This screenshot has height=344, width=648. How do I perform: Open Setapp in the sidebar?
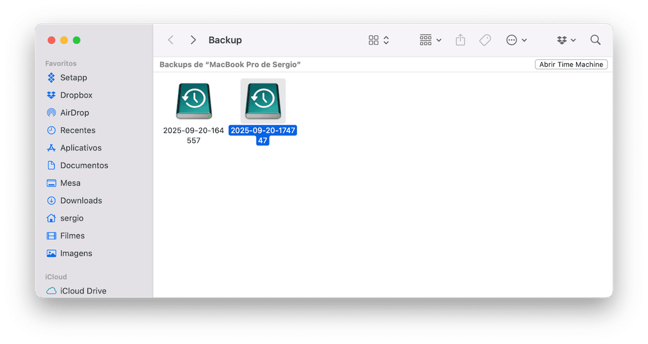(x=73, y=78)
